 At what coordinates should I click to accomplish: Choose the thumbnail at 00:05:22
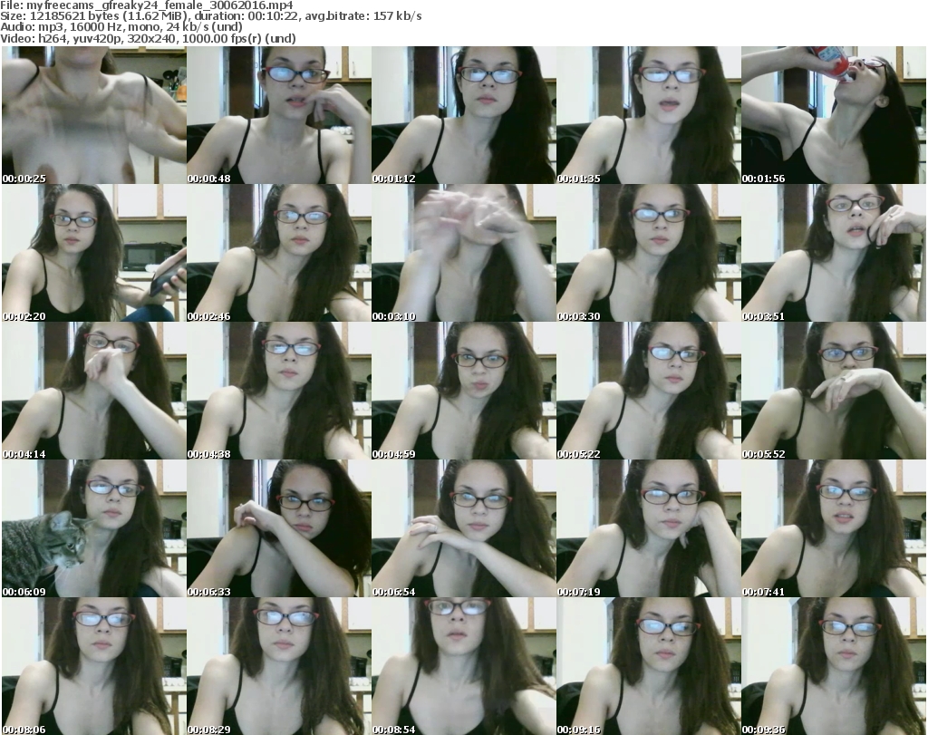[x=648, y=392]
